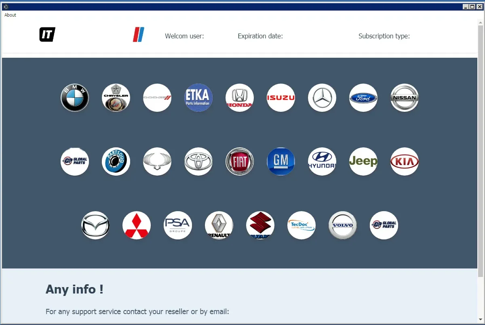
Task: Launch ETKA Parts Information
Action: pyautogui.click(x=198, y=98)
